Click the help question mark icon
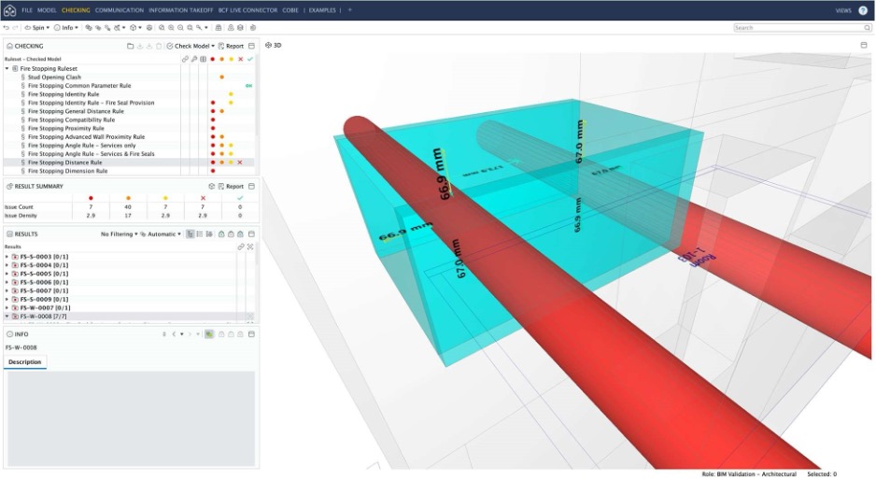 point(863,10)
